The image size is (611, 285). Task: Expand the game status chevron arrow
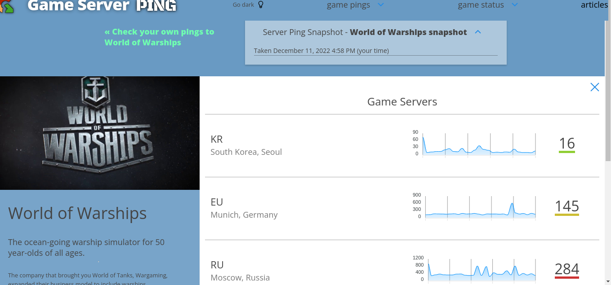coord(515,5)
